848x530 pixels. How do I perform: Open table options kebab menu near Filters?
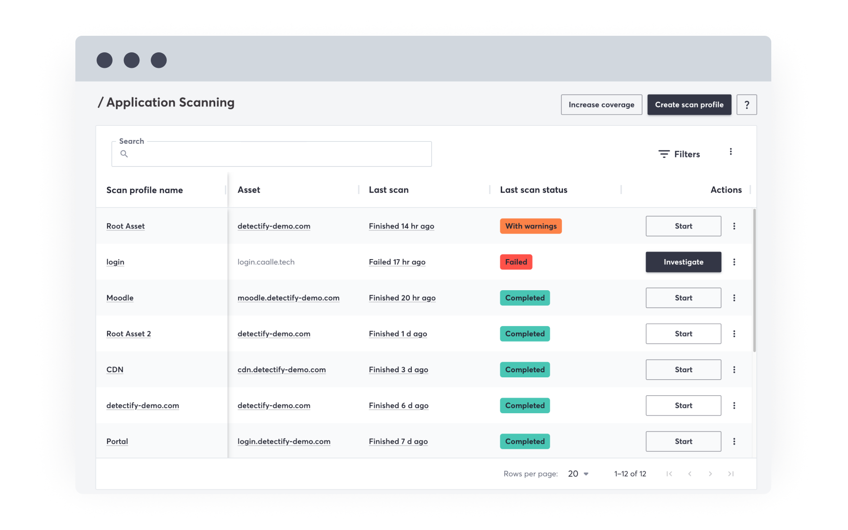click(x=730, y=152)
